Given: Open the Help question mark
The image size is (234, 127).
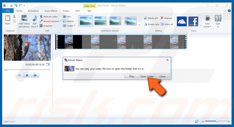Looking at the screenshot, I should (x=229, y=11).
